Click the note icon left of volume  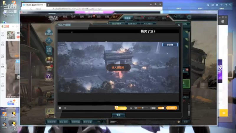click(x=131, y=108)
